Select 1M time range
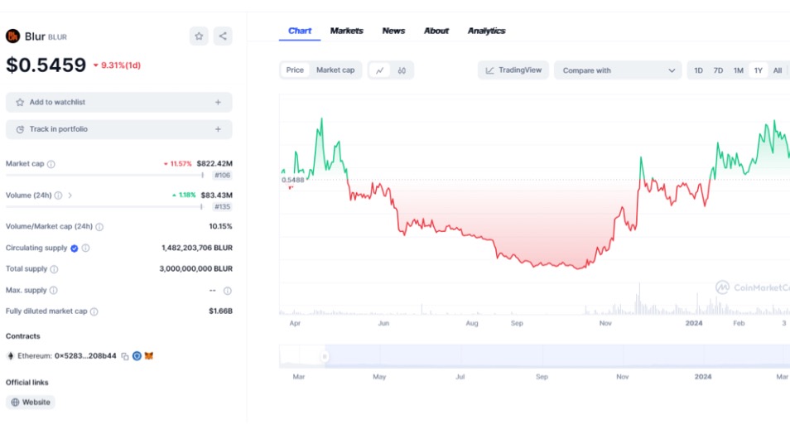The image size is (790, 444). click(x=739, y=70)
